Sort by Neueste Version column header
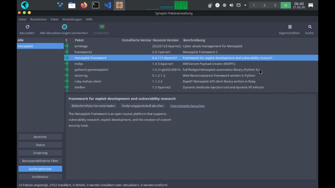The width and height of the screenshot is (335, 188). [166, 40]
